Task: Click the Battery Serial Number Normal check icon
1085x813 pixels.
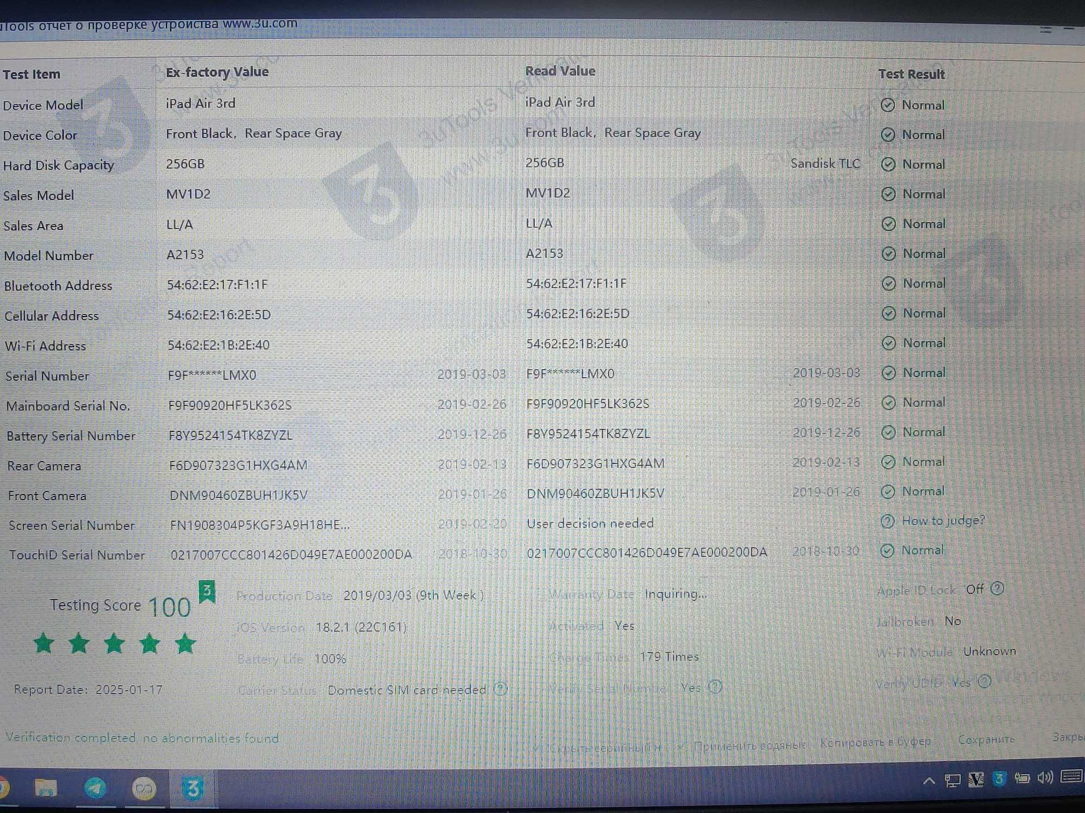Action: pos(888,433)
